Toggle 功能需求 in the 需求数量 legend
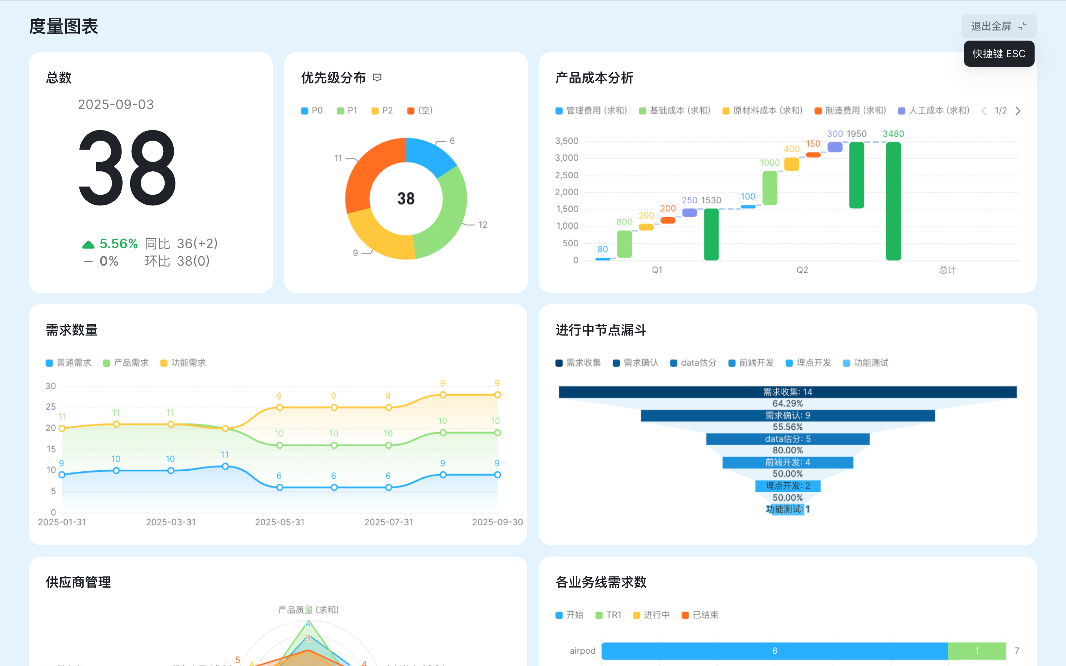Image resolution: width=1066 pixels, height=666 pixels. click(183, 363)
